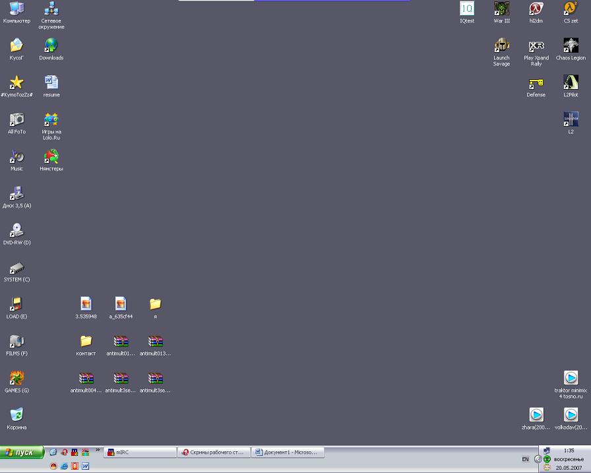Open the folder named я
Image resolution: width=591 pixels, height=473 pixels.
[155, 307]
